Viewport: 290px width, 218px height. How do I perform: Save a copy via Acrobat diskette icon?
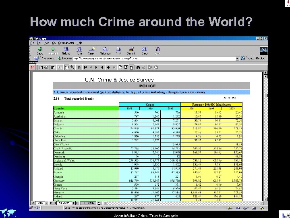coord(41,67)
